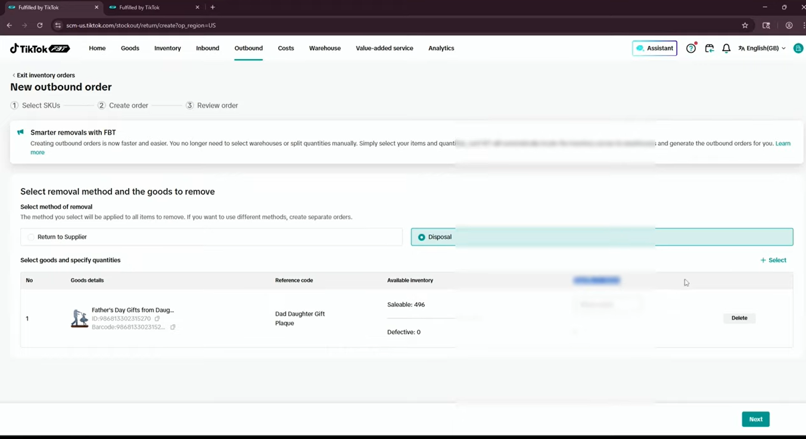
Task: Click the 'Dad Daughter Gift Plaque' reference code
Action: point(300,318)
